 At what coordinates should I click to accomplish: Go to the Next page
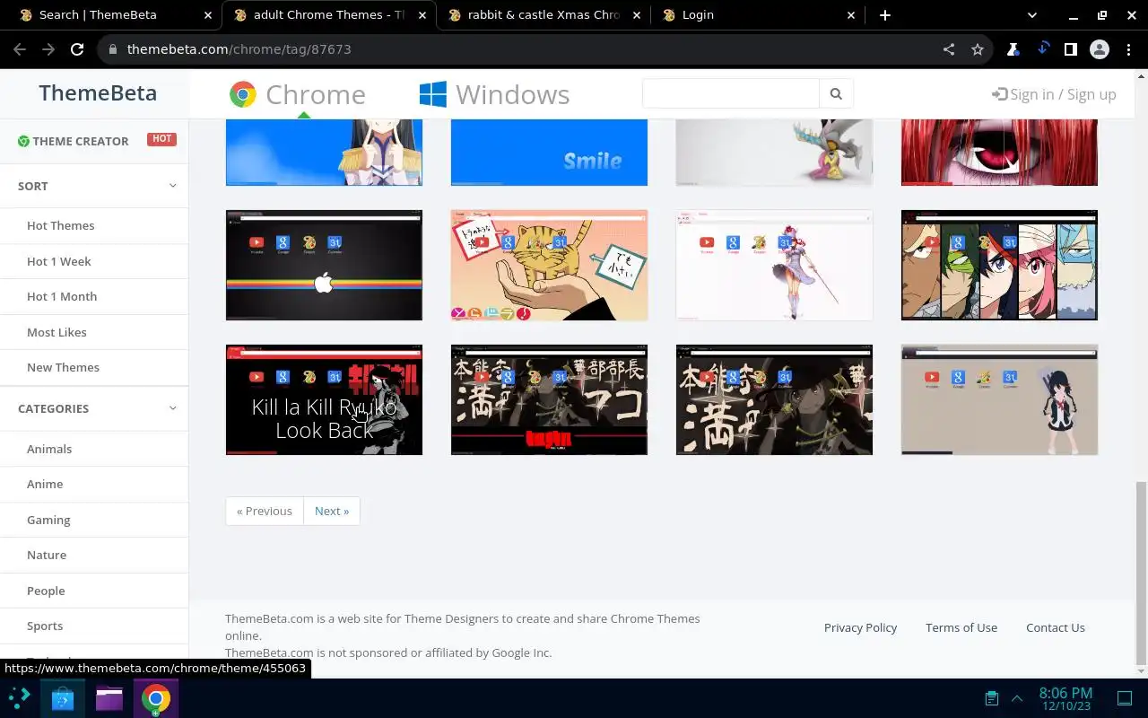tap(332, 511)
